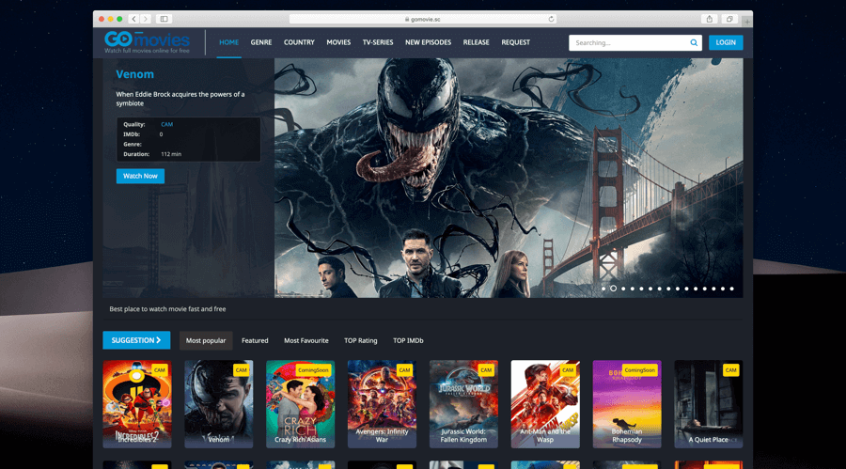The height and width of the screenshot is (469, 846).
Task: Click CAM badge on A Quiet Place
Action: click(730, 370)
